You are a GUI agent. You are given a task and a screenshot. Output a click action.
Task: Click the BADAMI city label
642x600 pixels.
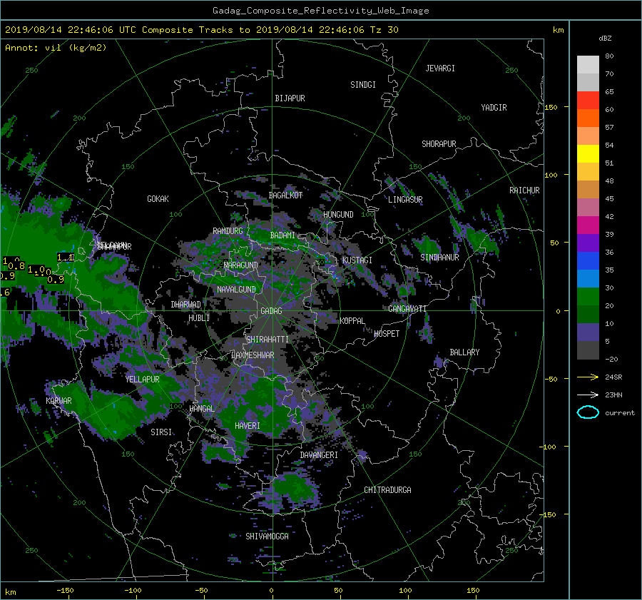coord(282,235)
